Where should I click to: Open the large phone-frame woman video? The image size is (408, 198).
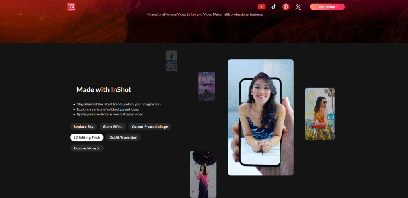261,117
